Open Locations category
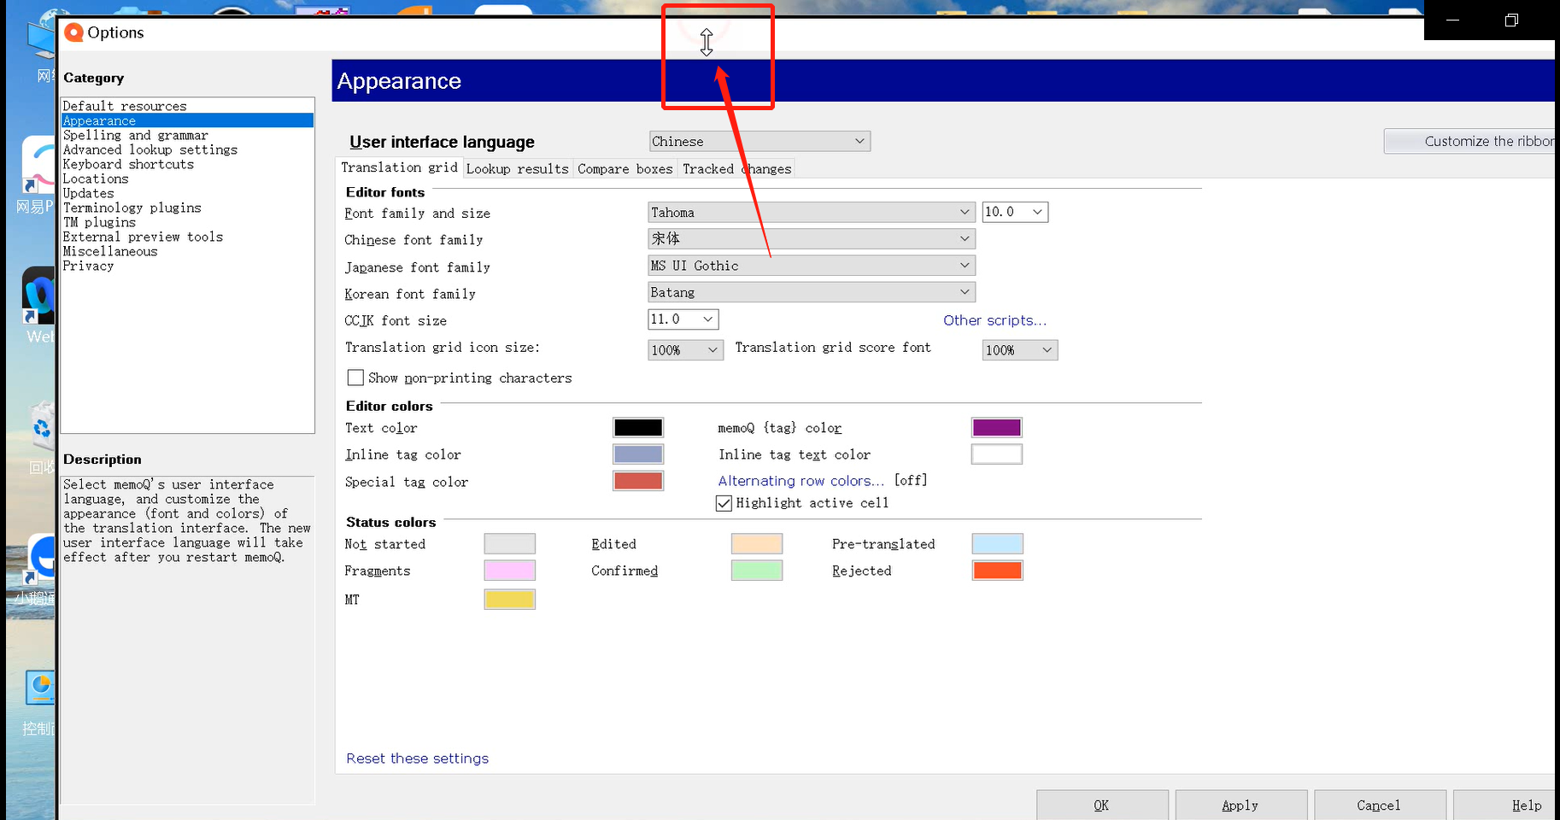The height and width of the screenshot is (820, 1560). click(x=187, y=179)
